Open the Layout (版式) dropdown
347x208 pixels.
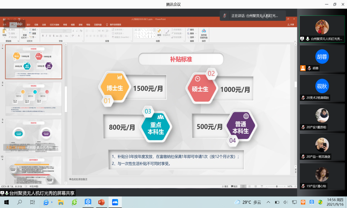coord(34,30)
